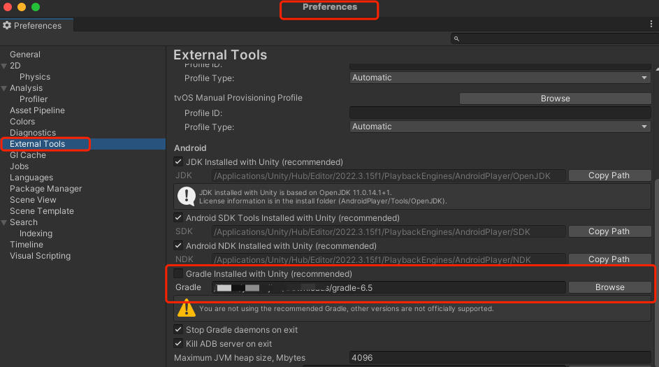Open Indexing under Search

click(x=36, y=233)
